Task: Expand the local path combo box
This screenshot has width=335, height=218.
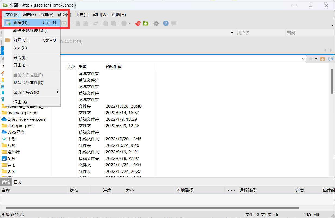Action: pyautogui.click(x=304, y=59)
